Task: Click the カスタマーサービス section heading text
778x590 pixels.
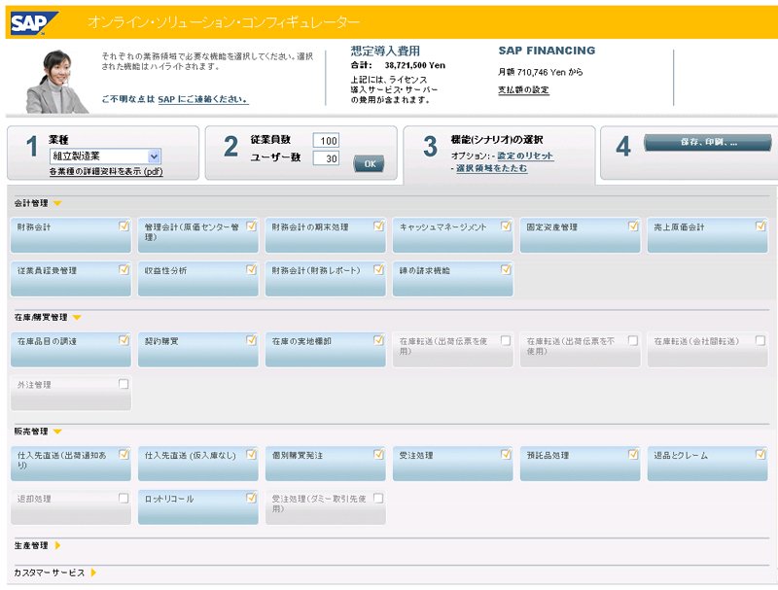Action: (50, 573)
